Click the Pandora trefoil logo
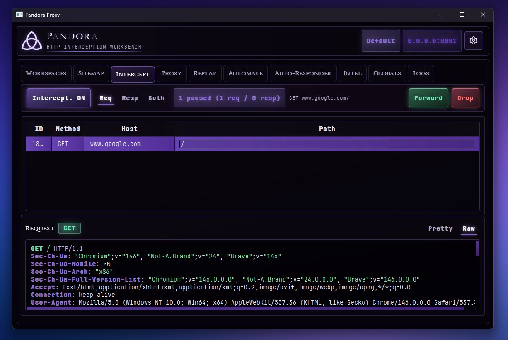The image size is (508, 340). coord(31,40)
